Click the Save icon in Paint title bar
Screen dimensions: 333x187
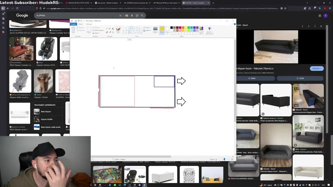pos(76,21)
